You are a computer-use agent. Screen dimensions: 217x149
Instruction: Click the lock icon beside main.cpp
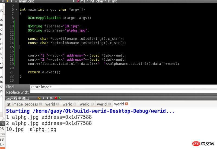pyautogui.click(x=16, y=1)
